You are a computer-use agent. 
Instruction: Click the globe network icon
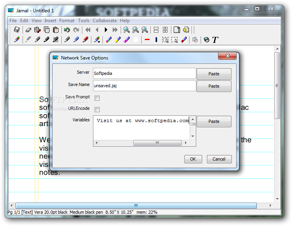click(x=206, y=40)
